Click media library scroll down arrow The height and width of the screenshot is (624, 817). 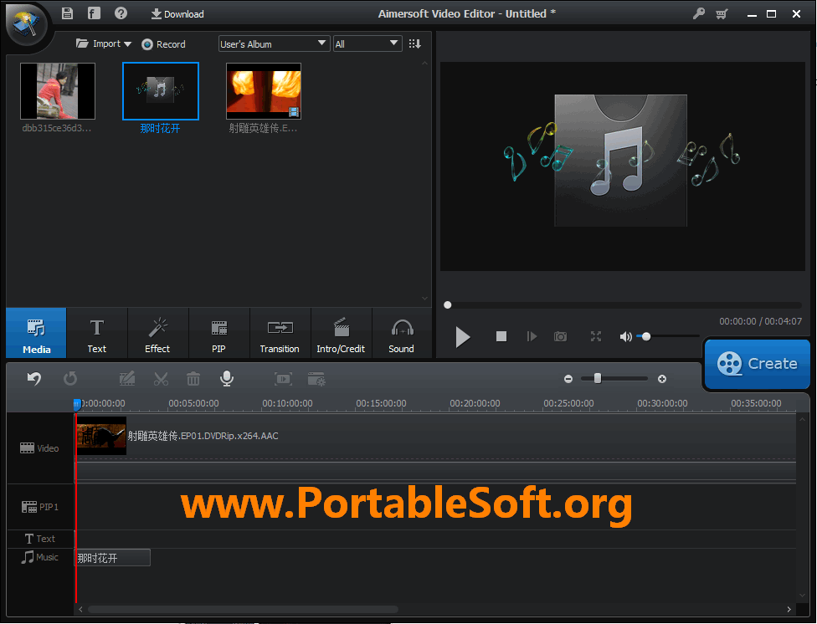424,299
